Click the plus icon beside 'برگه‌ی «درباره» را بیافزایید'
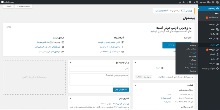The image size is (220, 110). click(x=123, y=47)
